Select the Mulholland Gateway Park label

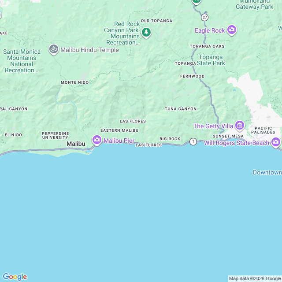coord(255,4)
